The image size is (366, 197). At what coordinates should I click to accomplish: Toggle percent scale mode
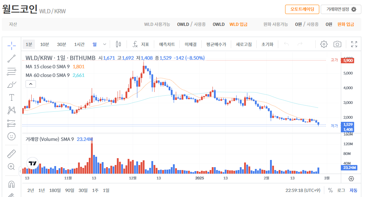click(x=330, y=190)
